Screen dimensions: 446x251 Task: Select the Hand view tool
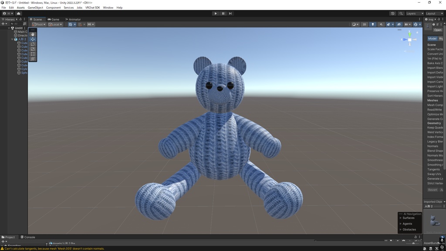[33, 34]
